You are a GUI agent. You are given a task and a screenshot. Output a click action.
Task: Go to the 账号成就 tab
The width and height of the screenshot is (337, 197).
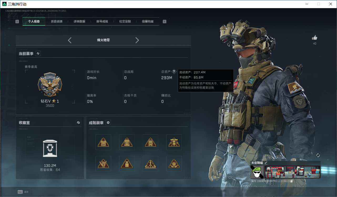(102, 21)
